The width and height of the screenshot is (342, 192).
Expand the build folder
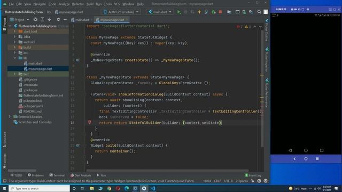14,47
